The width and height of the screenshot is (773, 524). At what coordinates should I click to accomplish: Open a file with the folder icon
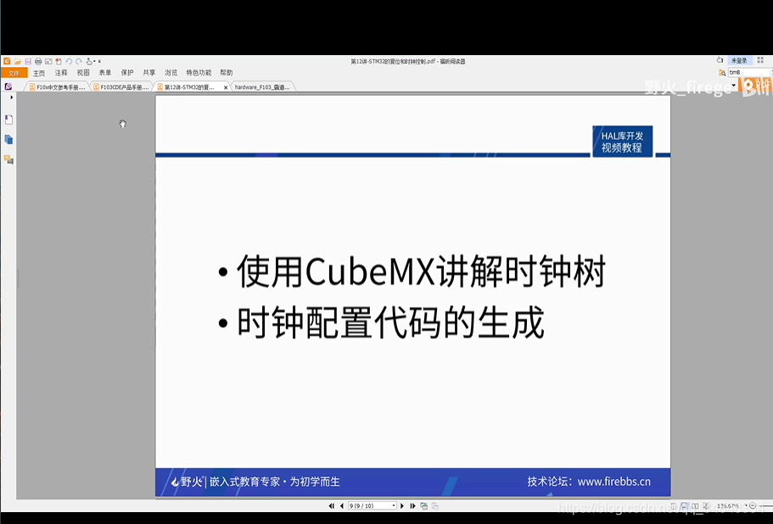(x=17, y=62)
